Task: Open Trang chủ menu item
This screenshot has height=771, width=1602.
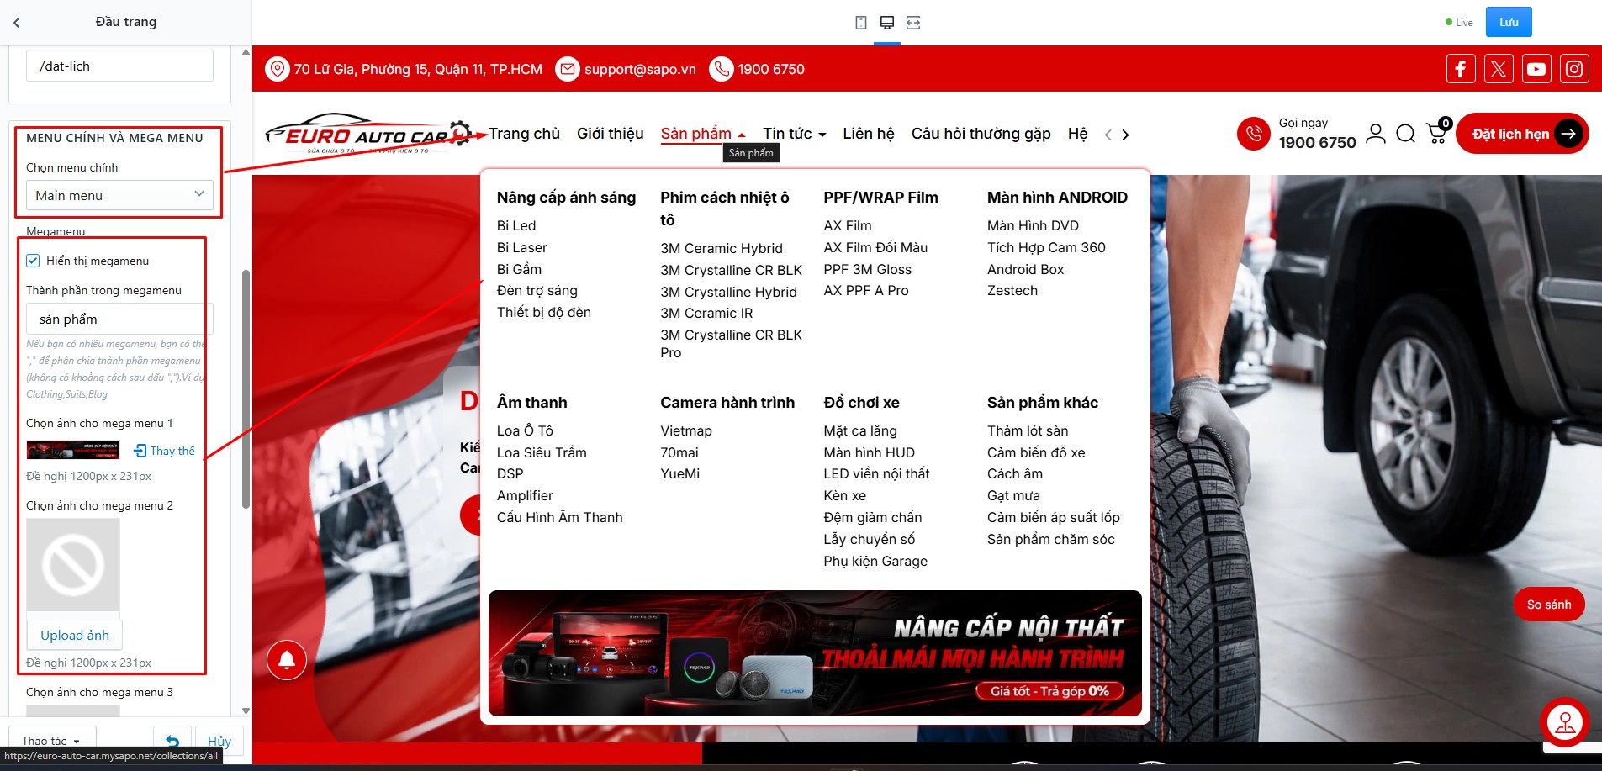Action: click(x=524, y=134)
